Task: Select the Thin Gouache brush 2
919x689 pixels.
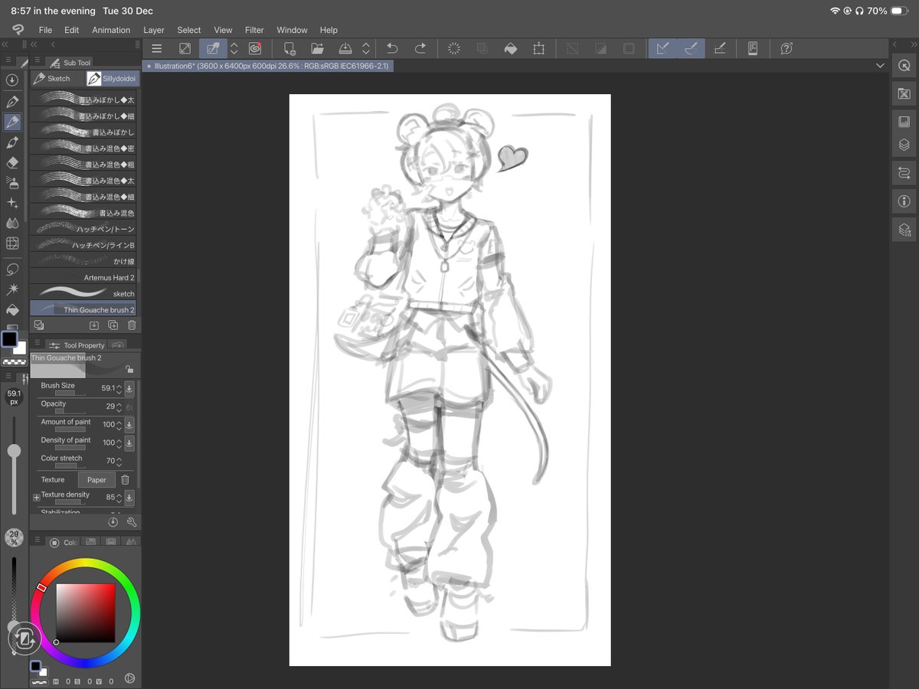Action: coord(83,309)
